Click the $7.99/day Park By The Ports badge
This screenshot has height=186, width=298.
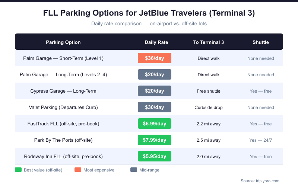point(155,140)
